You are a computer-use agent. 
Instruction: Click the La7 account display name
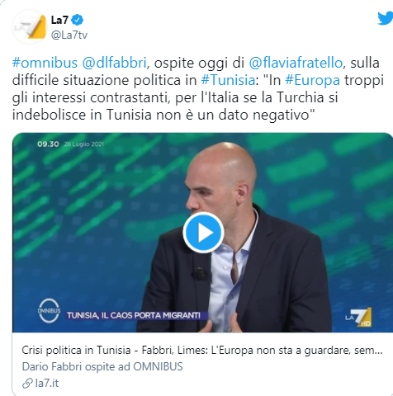59,20
